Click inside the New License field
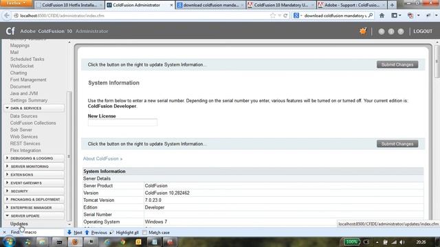This screenshot has height=247, width=440. (x=122, y=123)
